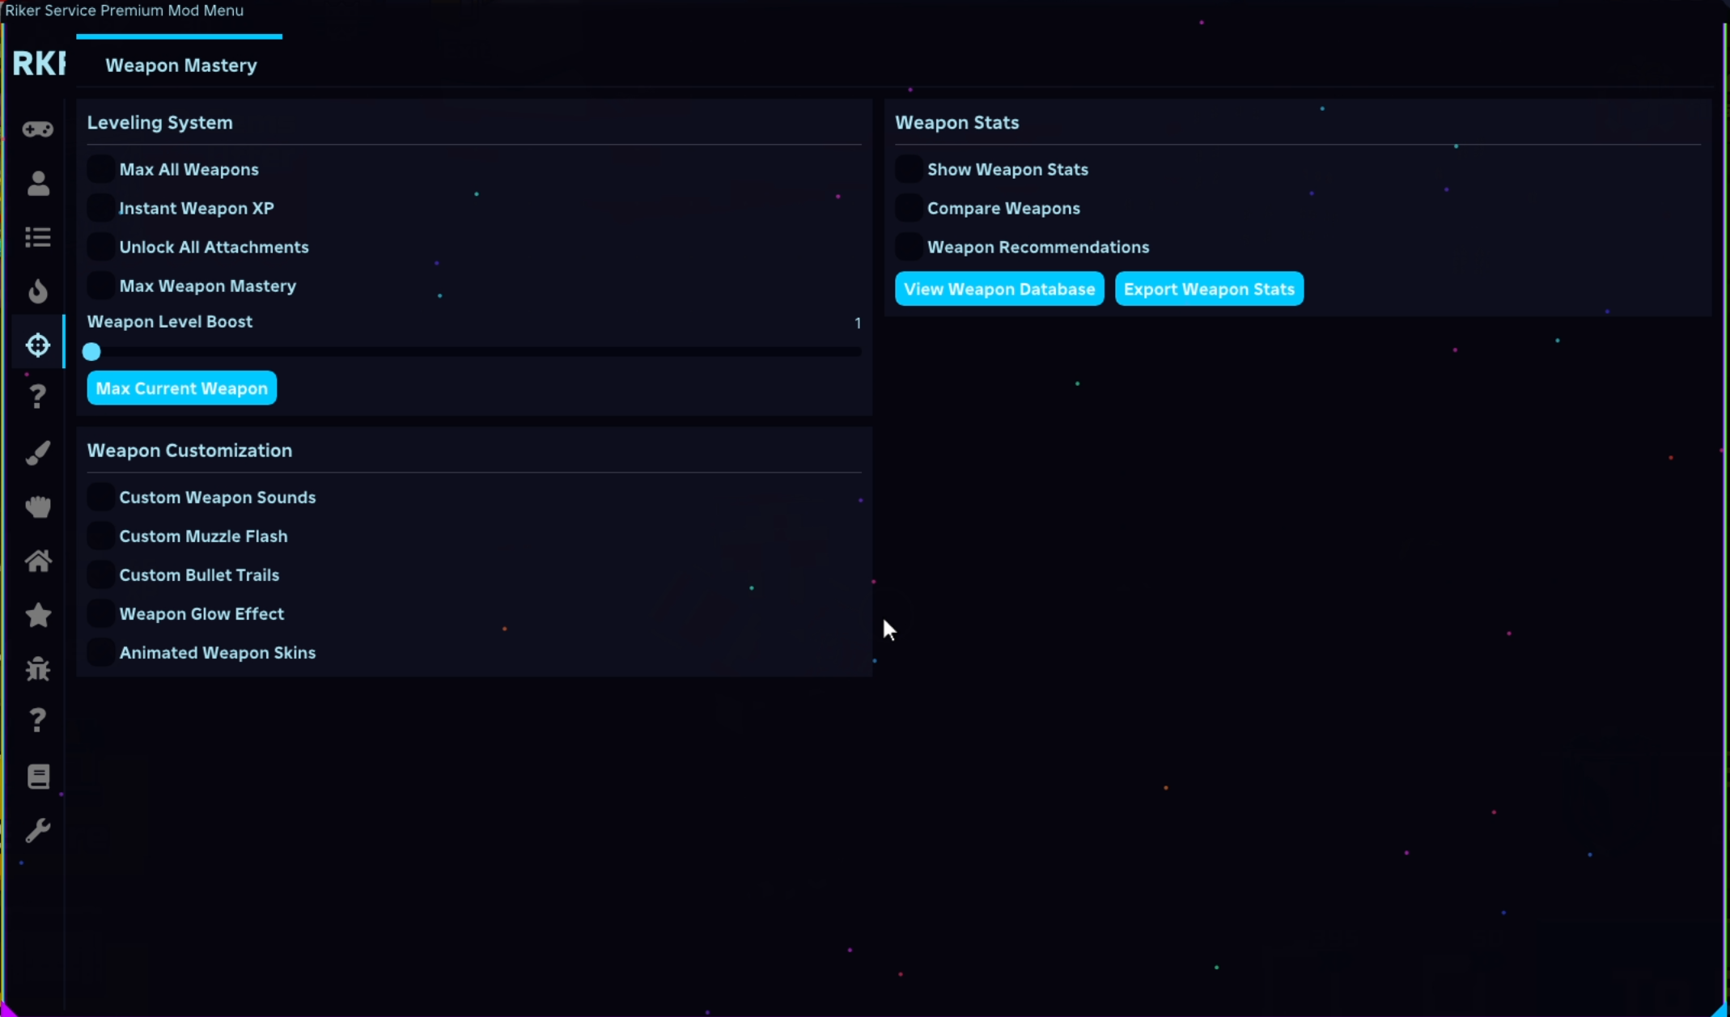
Task: Switch to the Weapon Mastery tab
Action: [181, 66]
